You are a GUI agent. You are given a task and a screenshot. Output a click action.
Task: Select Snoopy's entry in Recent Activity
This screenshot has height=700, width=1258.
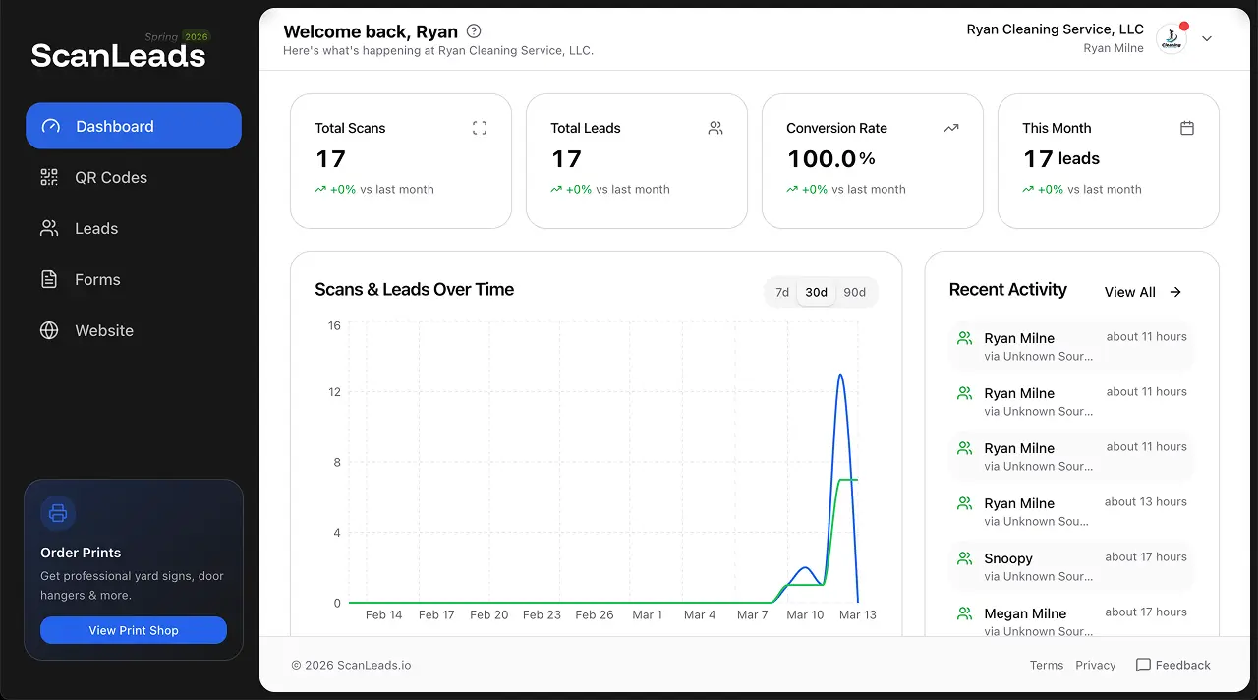[x=1070, y=565]
